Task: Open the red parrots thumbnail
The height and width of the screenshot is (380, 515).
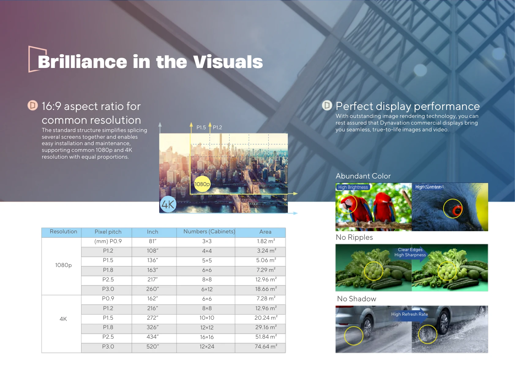Action: pyautogui.click(x=374, y=207)
